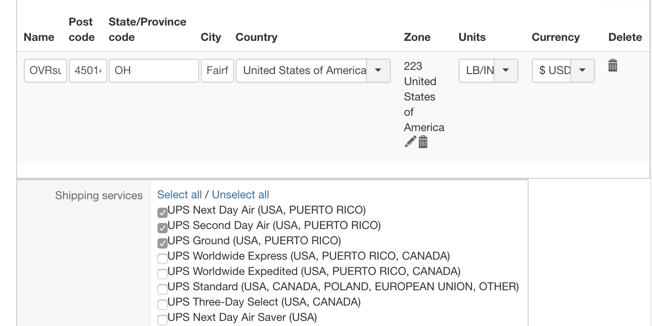Enable UPS Next Day Air Saver
Screen dimensions: 652x326
point(162,320)
